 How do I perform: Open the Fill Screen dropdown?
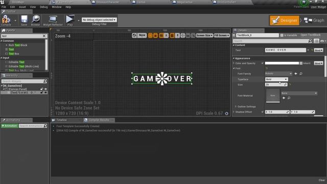[222, 35]
